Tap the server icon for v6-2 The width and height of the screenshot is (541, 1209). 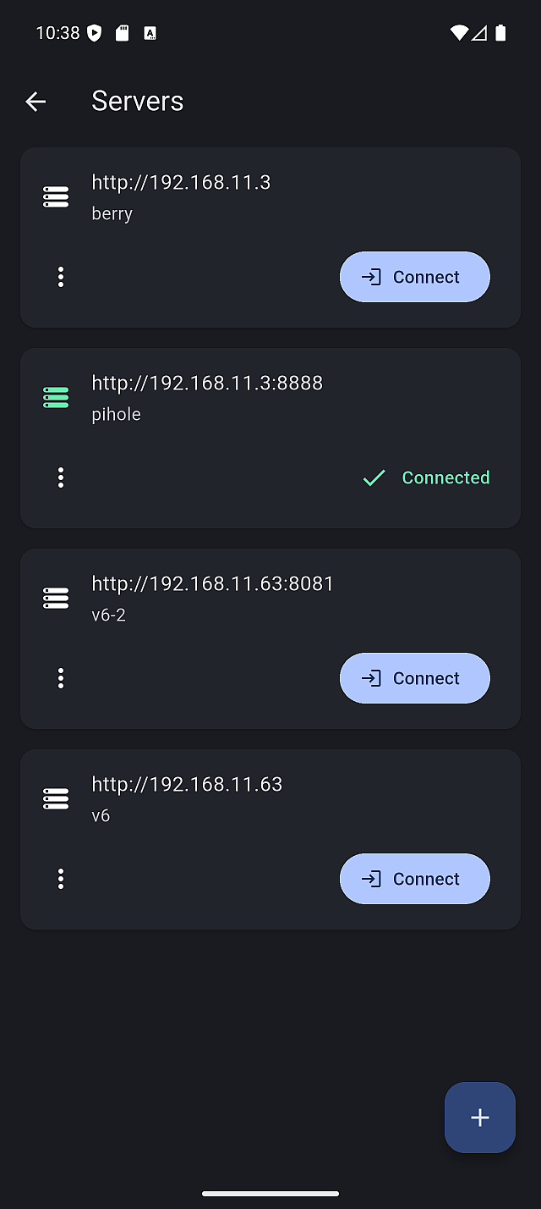click(56, 599)
